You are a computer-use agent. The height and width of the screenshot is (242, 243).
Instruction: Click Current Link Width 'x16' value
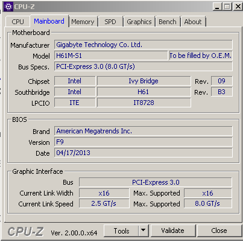(104, 193)
